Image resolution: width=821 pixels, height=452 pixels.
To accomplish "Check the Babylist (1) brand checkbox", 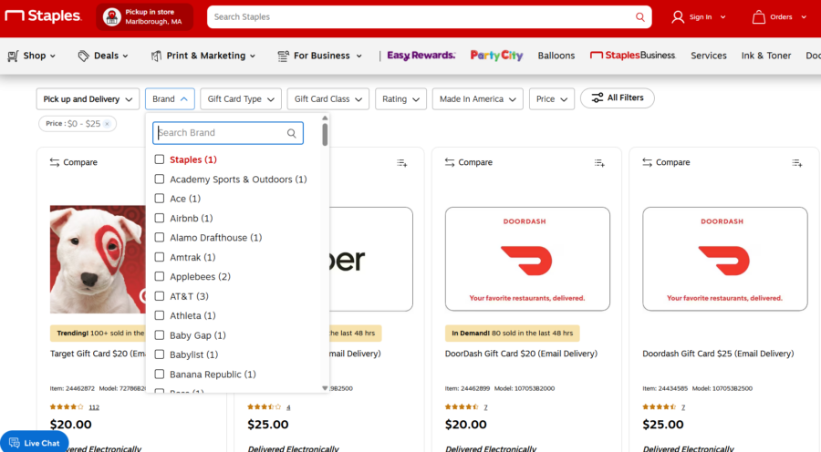I will click(159, 354).
